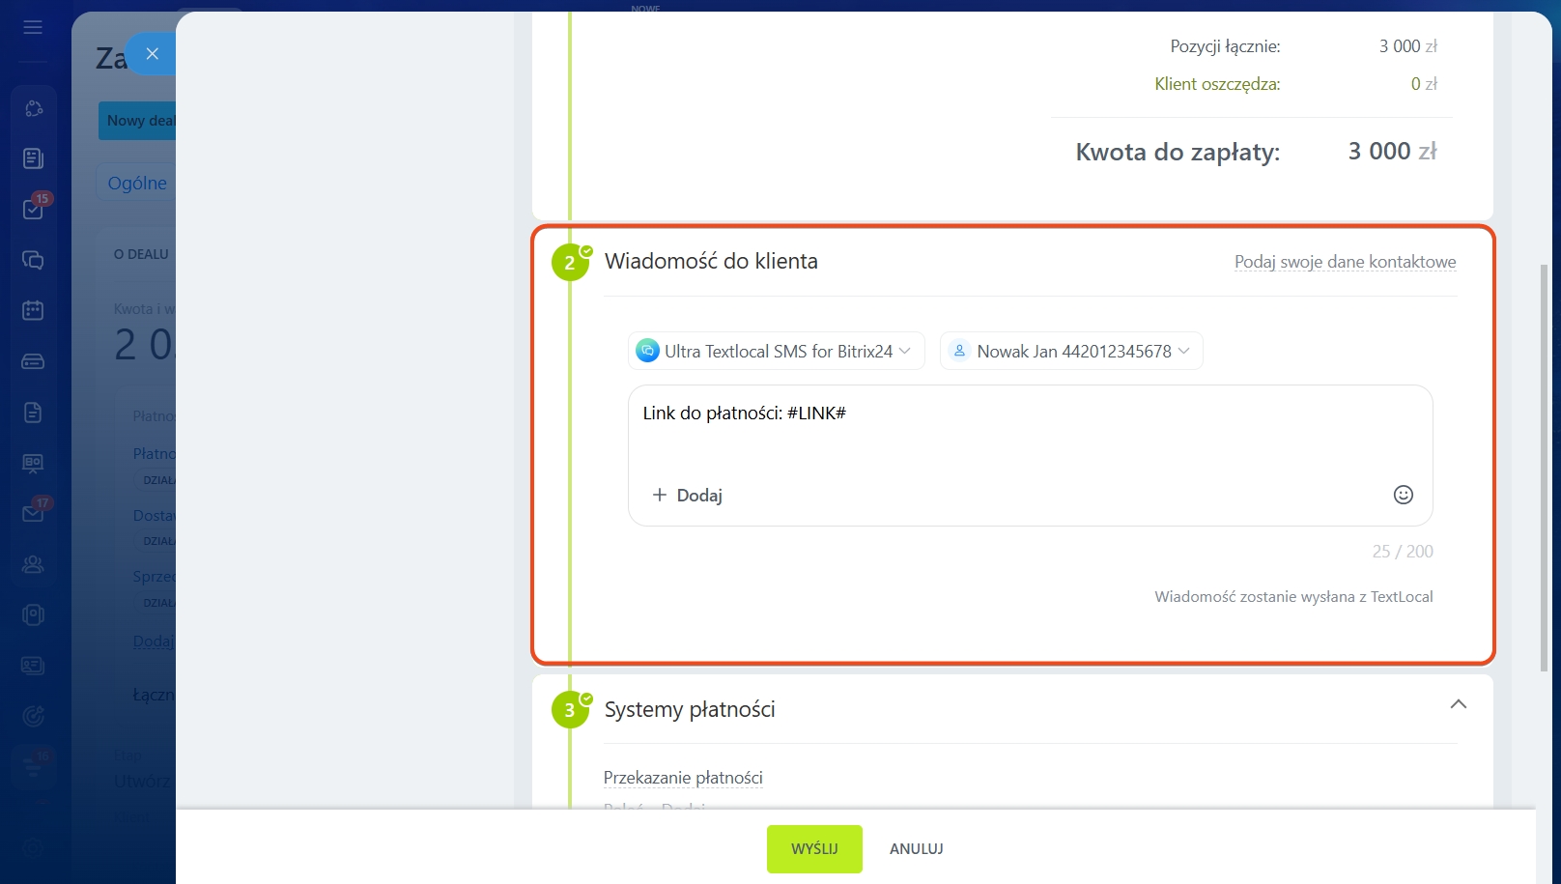
Task: Open the Chat messenger sidebar icon
Action: pos(33,260)
